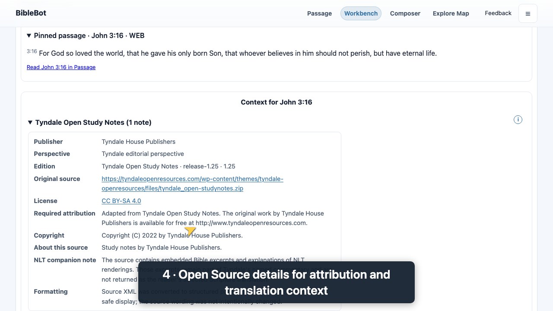Click the Original source label

(x=57, y=179)
